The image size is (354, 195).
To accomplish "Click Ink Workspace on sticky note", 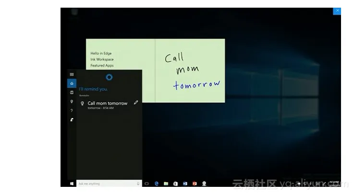I will [x=102, y=59].
